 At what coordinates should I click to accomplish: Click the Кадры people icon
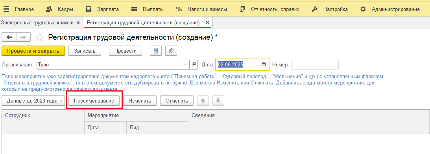click(49, 9)
